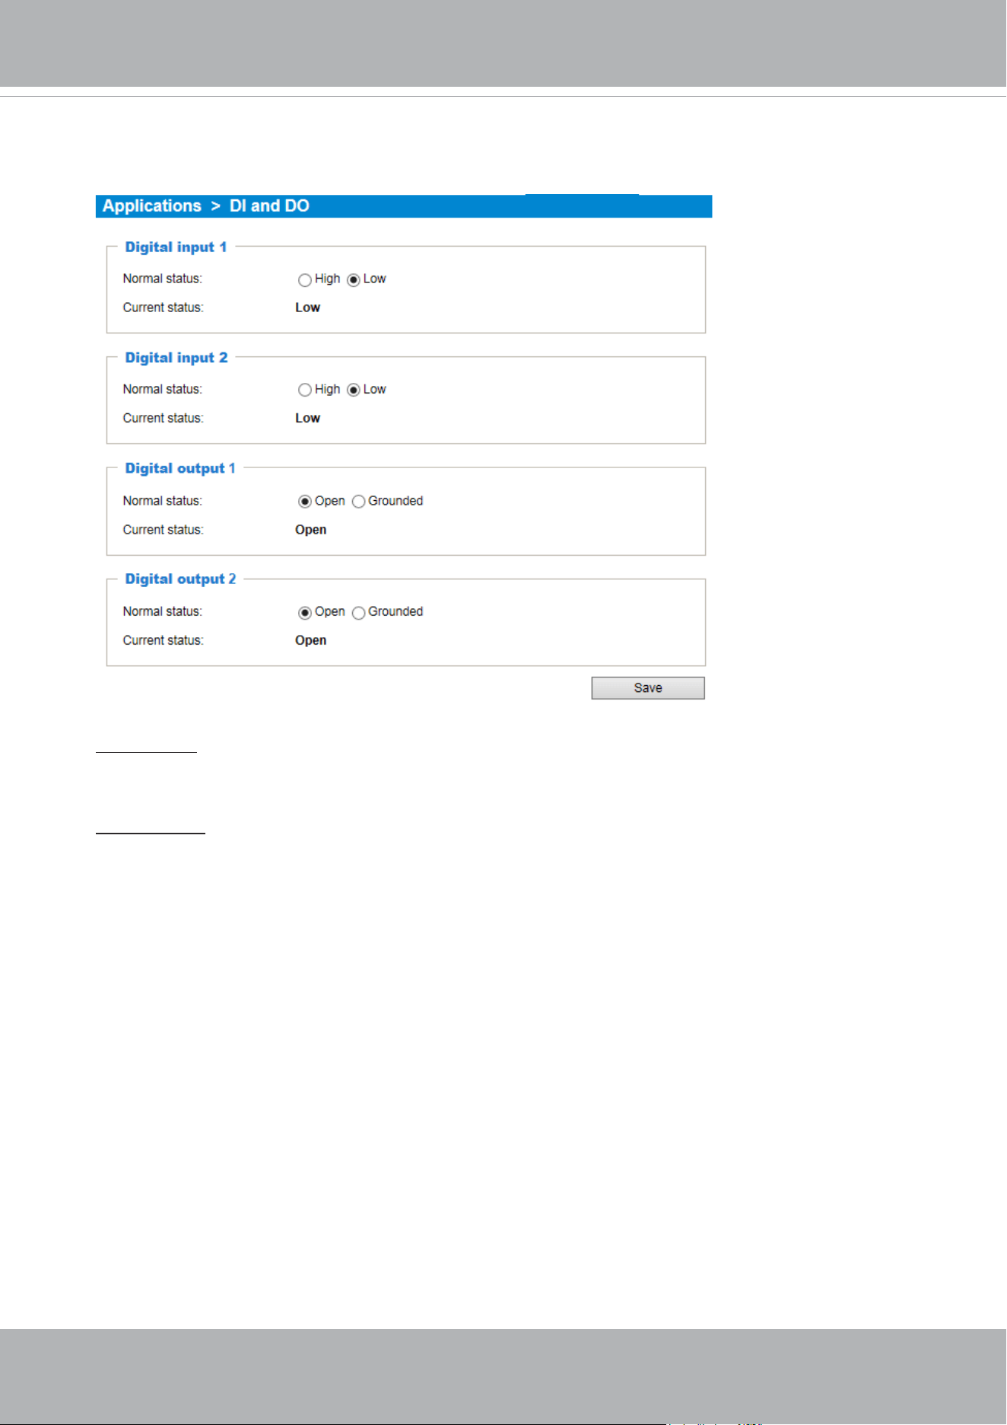
Task: Click the Save button
Action: pos(648,688)
